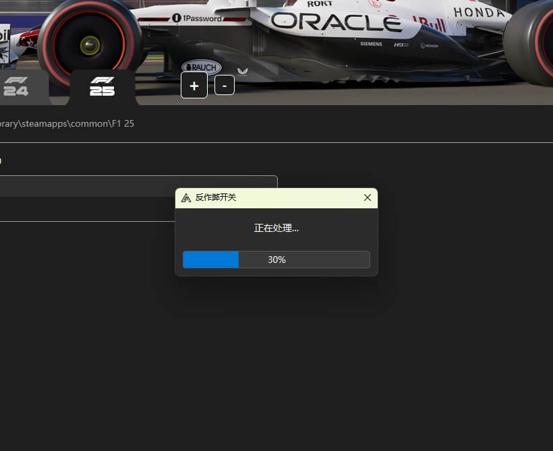Focus the text field left of the dialog
This screenshot has height=451, width=553.
(135, 186)
